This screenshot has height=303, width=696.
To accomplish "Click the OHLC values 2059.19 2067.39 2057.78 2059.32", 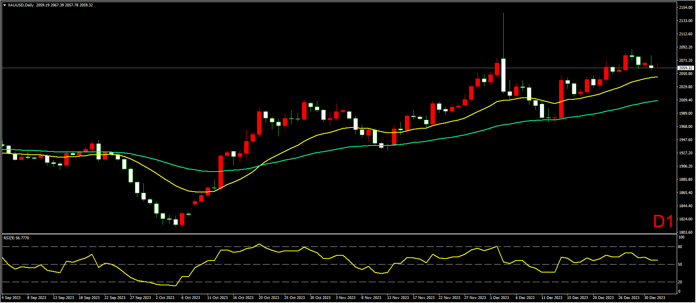I will coord(64,5).
